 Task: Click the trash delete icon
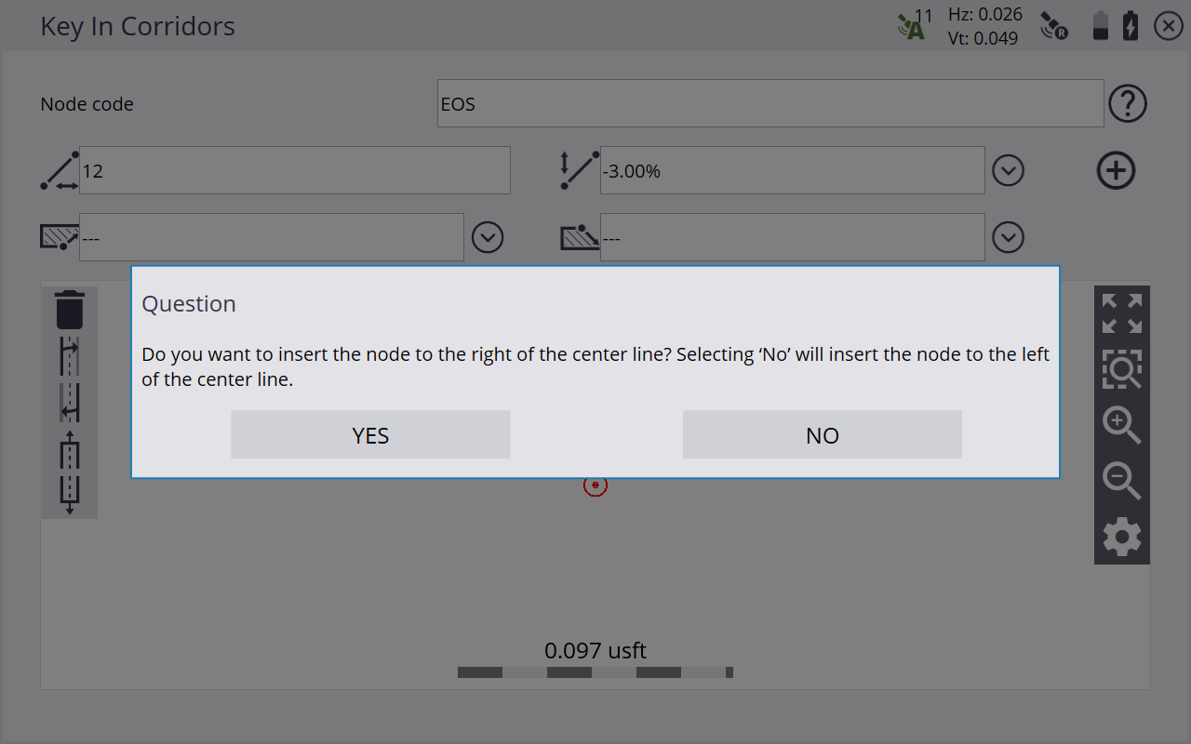click(x=70, y=310)
